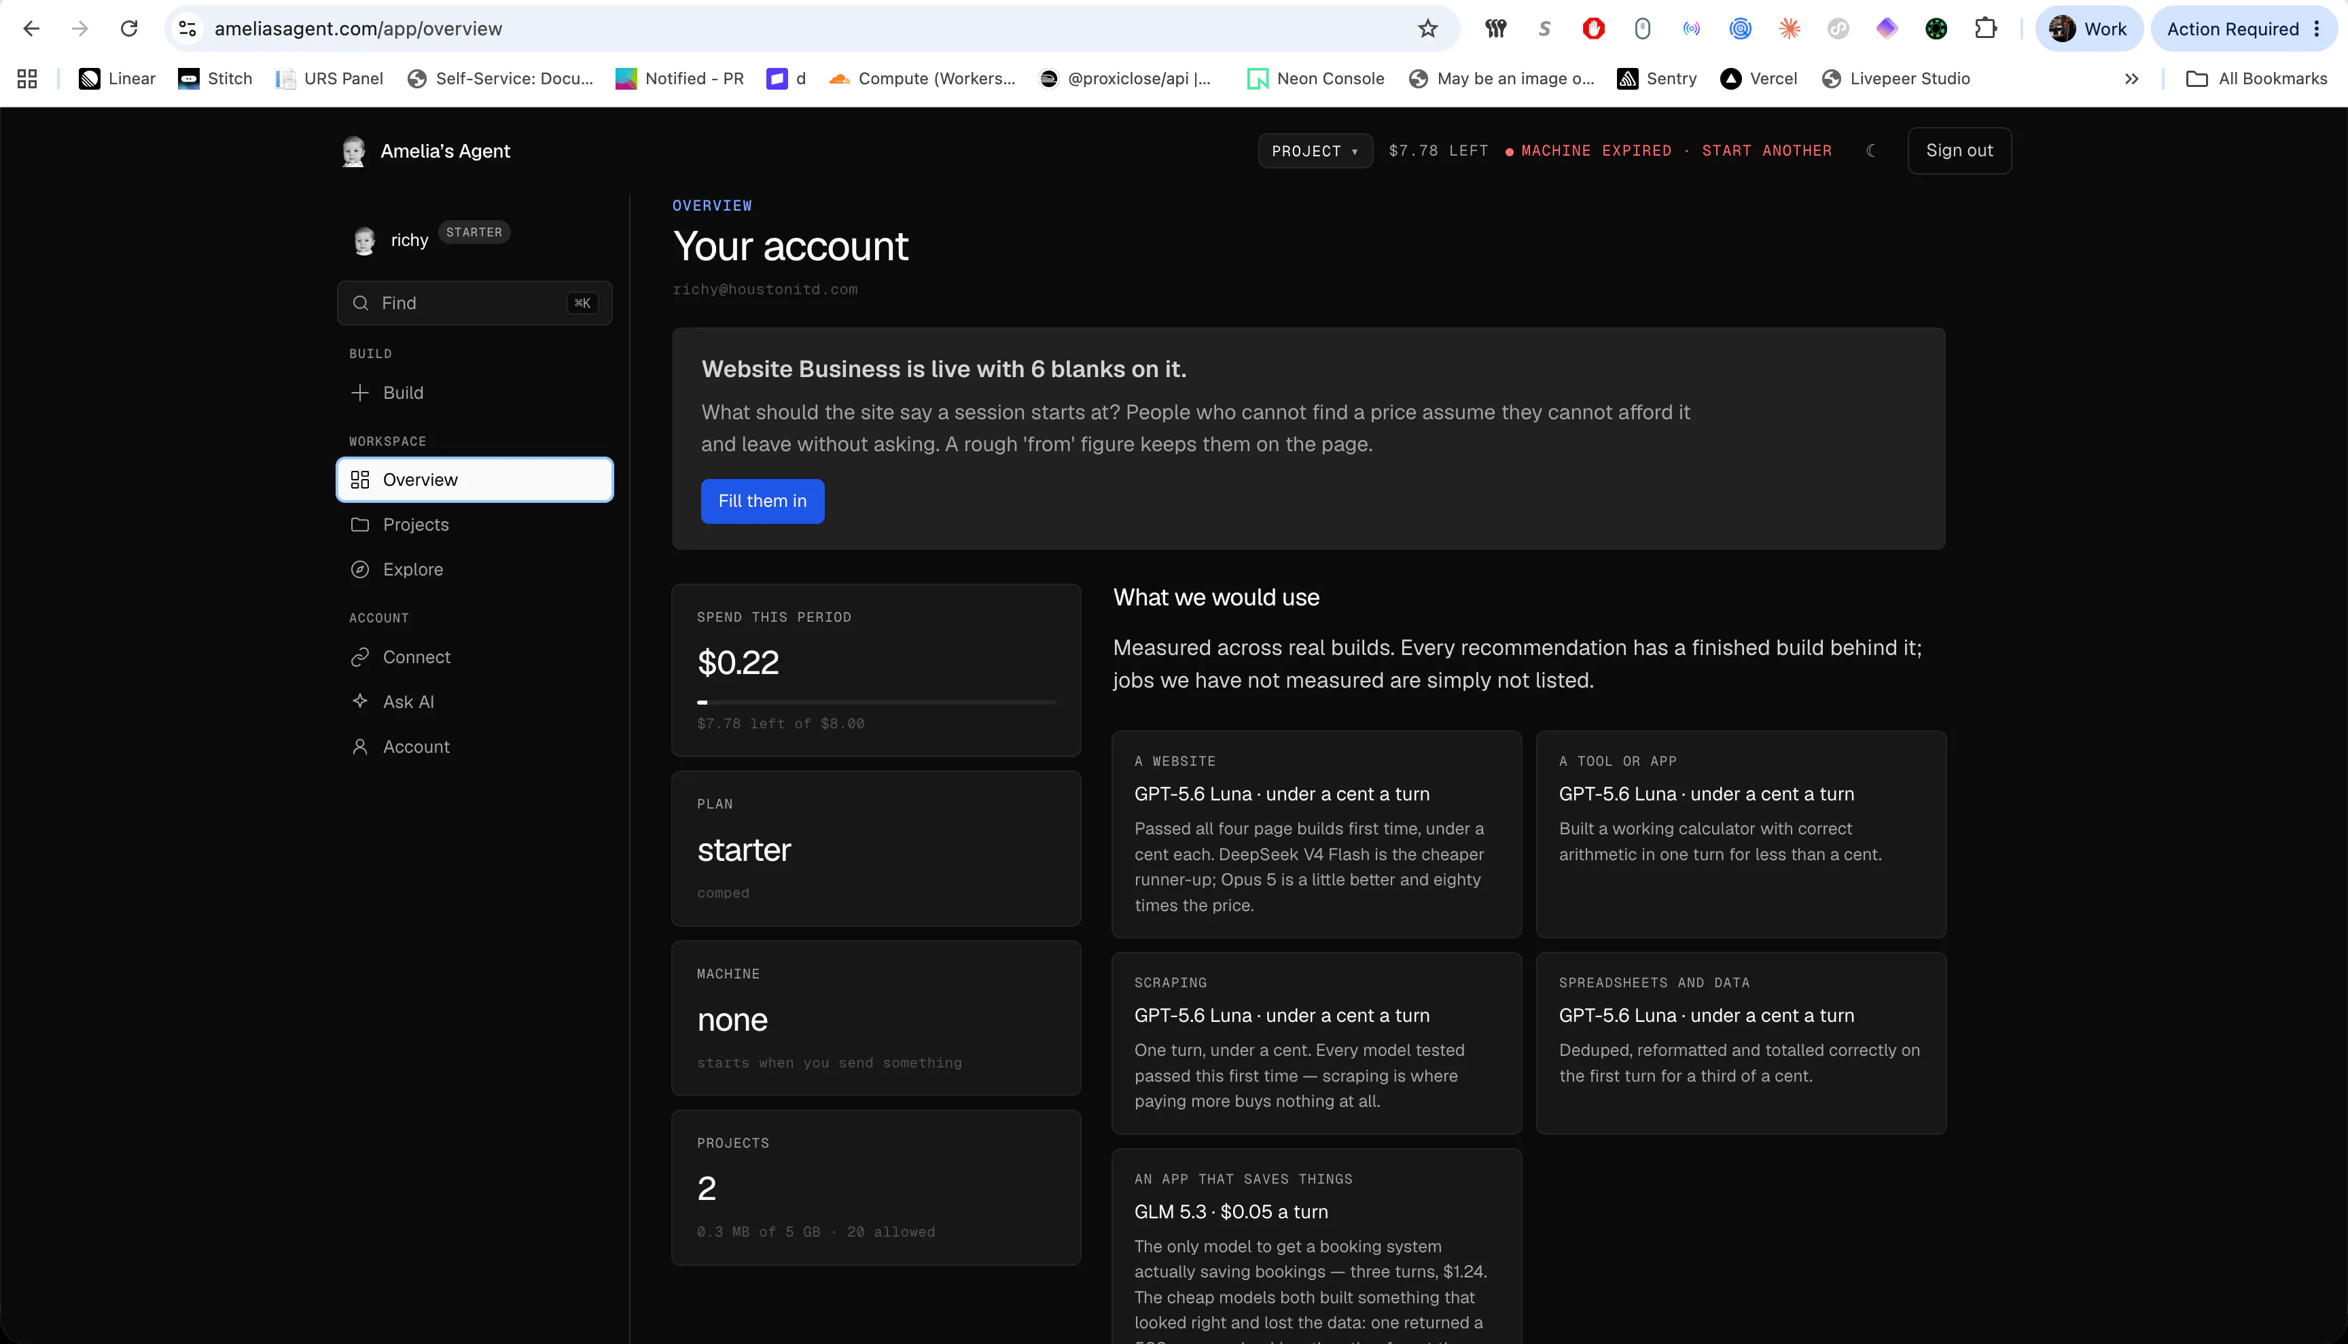2348x1344 pixels.
Task: Open Chrome three-dot menu
Action: [x=2317, y=29]
